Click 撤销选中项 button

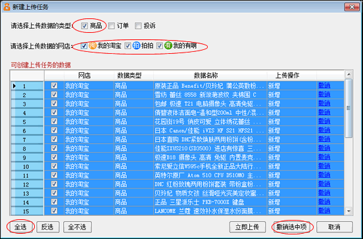point(292,227)
